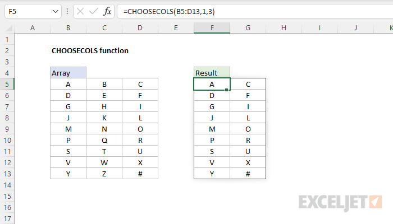393x224 pixels.
Task: Select cell C9 containing N
Action: 104,129
